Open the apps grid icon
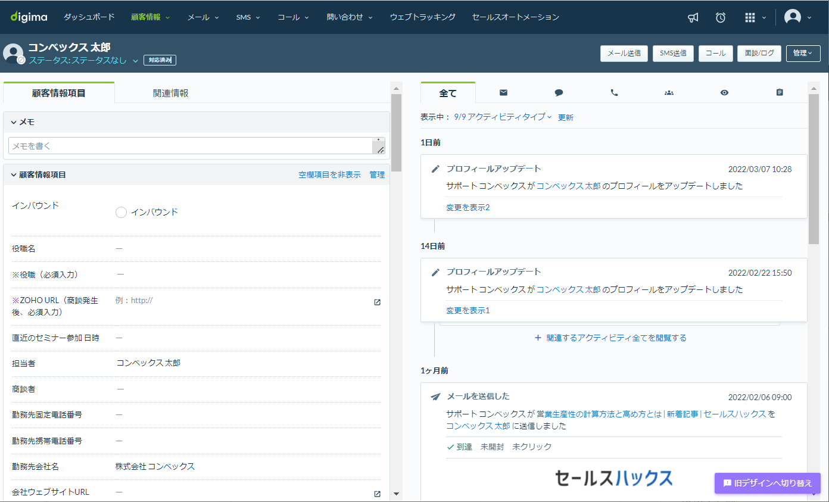This screenshot has height=502, width=829. [x=750, y=18]
